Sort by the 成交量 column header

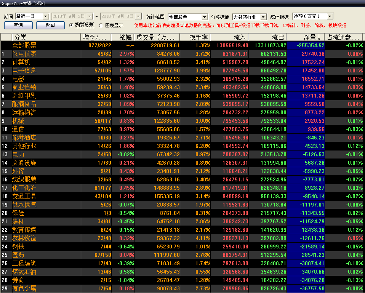click(157, 37)
